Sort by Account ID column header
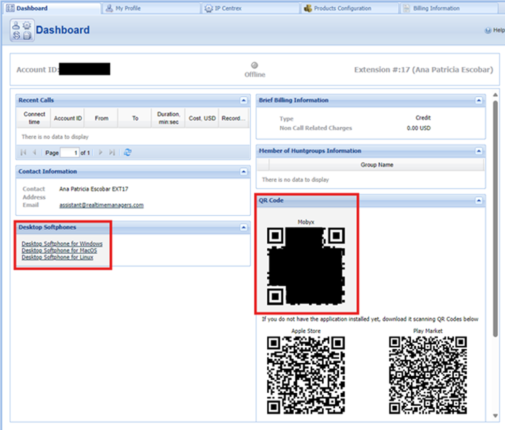The height and width of the screenshot is (430, 505). [x=68, y=118]
